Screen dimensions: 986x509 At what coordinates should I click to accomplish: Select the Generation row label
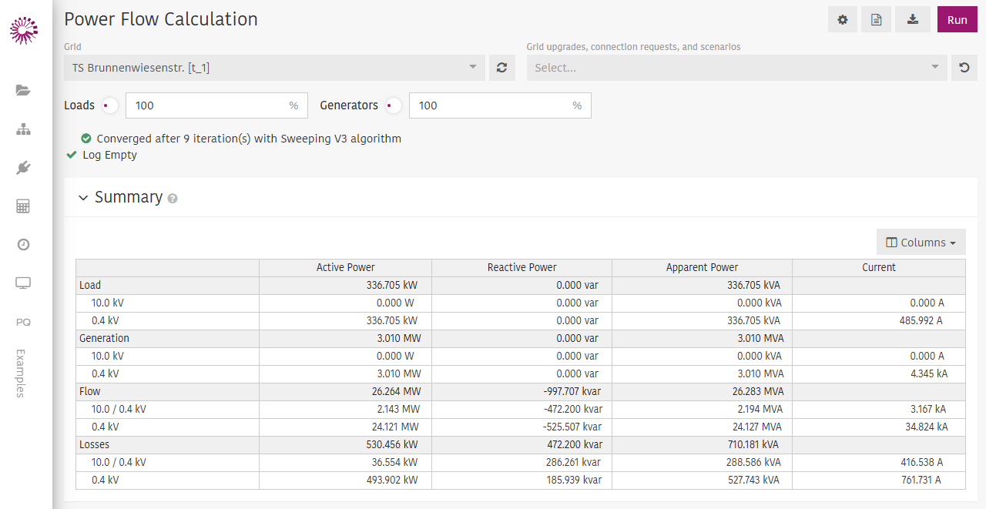104,338
